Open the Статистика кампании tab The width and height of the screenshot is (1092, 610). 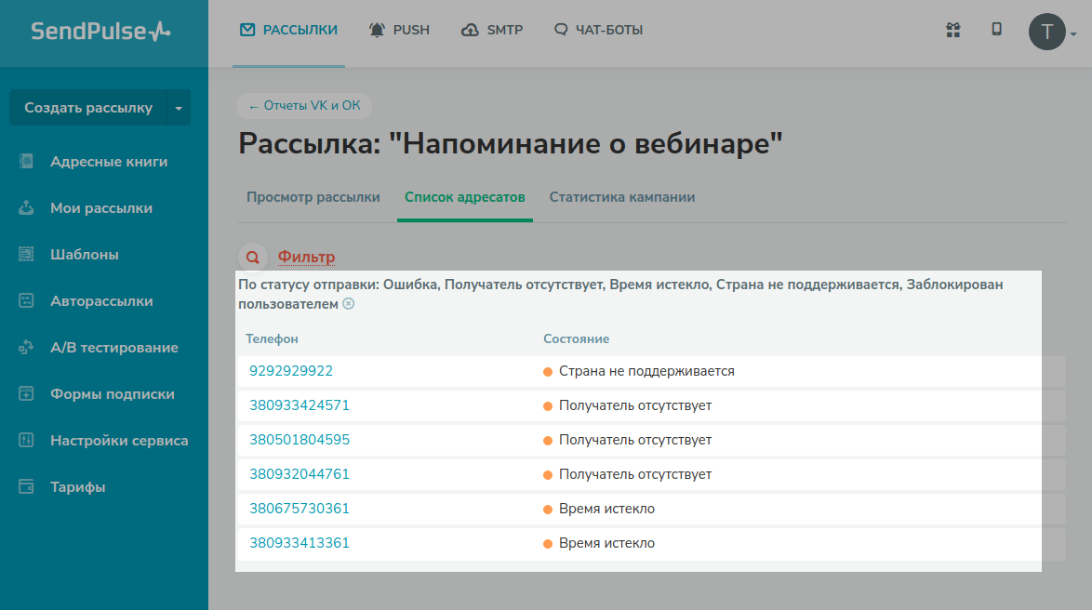pyautogui.click(x=621, y=197)
